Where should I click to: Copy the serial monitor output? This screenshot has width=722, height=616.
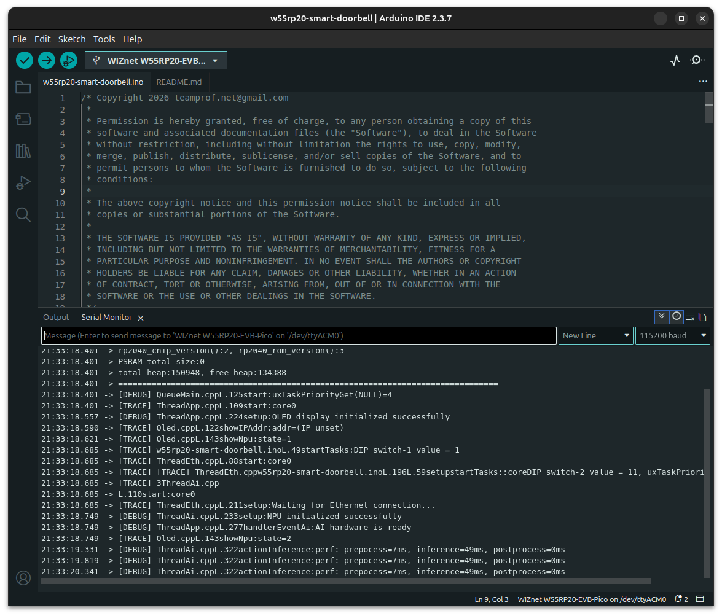click(702, 317)
